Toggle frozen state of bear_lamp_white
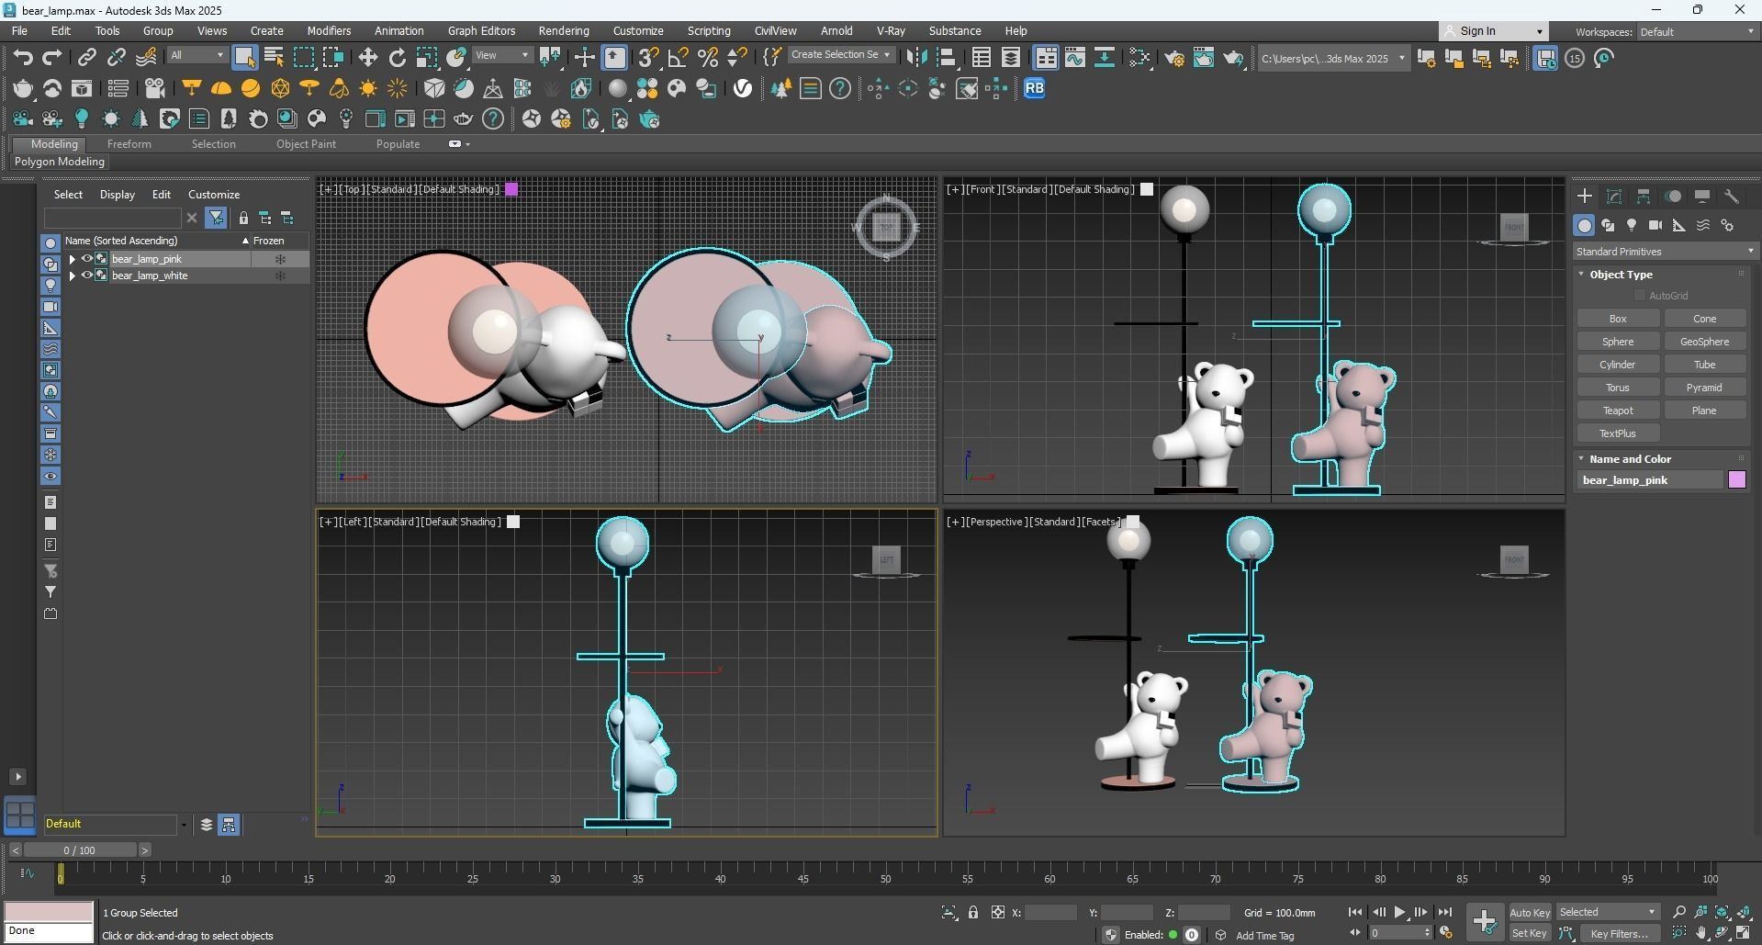1762x945 pixels. tap(280, 276)
